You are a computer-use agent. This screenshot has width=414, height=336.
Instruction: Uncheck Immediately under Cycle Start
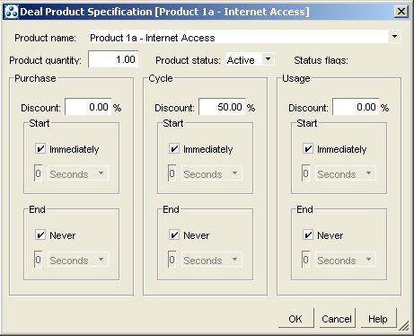click(x=174, y=148)
